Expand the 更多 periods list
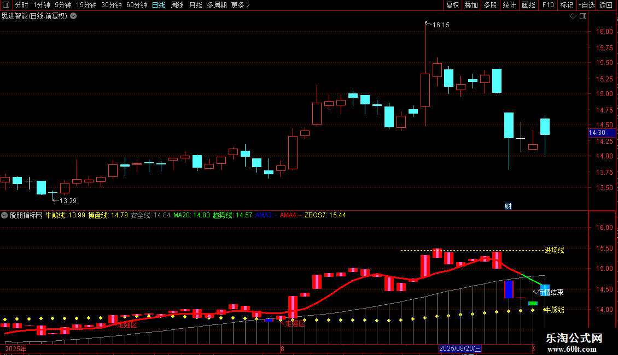 [x=241, y=5]
